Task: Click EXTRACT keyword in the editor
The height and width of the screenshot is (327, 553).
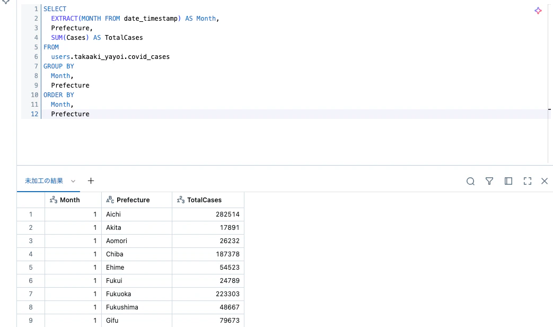Action: coord(64,19)
